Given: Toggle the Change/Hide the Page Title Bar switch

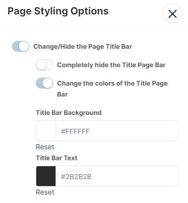Looking at the screenshot, I should click(x=20, y=46).
